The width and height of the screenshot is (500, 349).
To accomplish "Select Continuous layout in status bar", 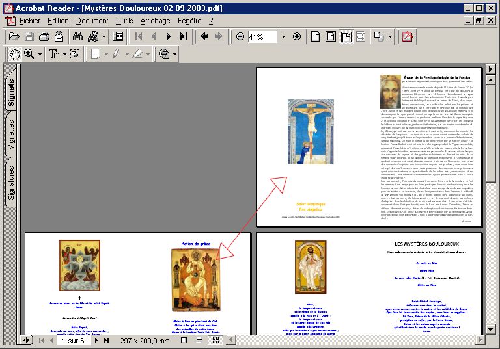I will tap(200, 341).
